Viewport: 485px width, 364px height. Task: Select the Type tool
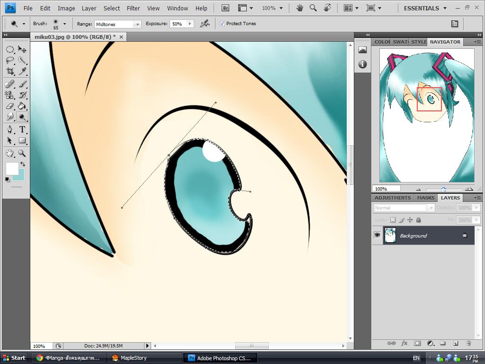(22, 129)
